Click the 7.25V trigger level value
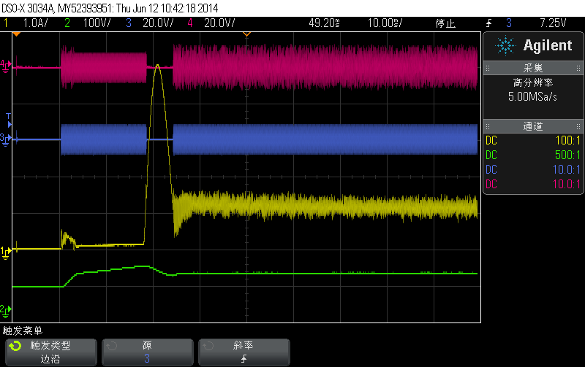Image resolution: width=585 pixels, height=367 pixels. [553, 23]
